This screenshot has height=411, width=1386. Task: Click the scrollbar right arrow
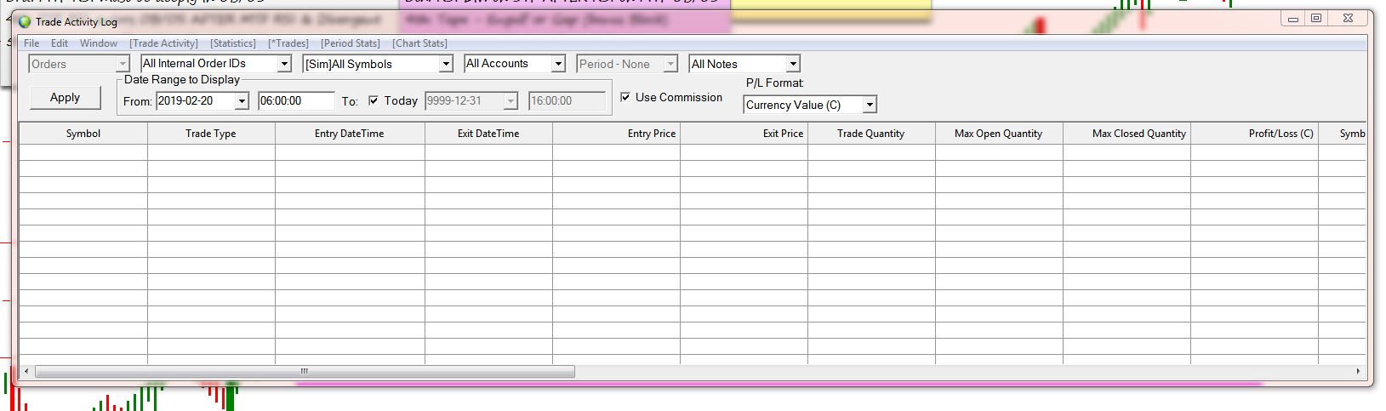[x=1358, y=372]
